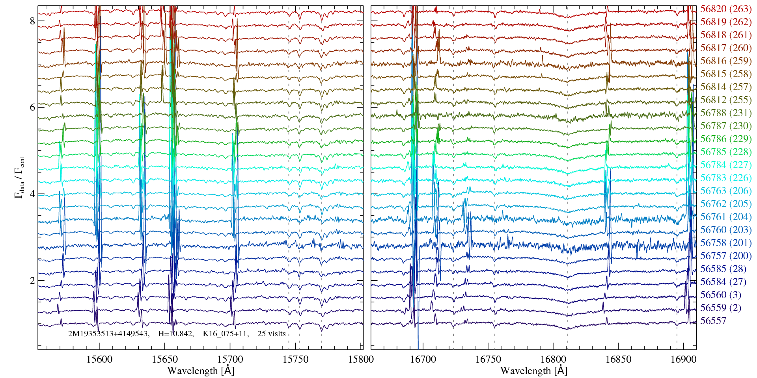The width and height of the screenshot is (757, 378).
Task: Select legend entry 56763 (206)
Action: coord(725,191)
